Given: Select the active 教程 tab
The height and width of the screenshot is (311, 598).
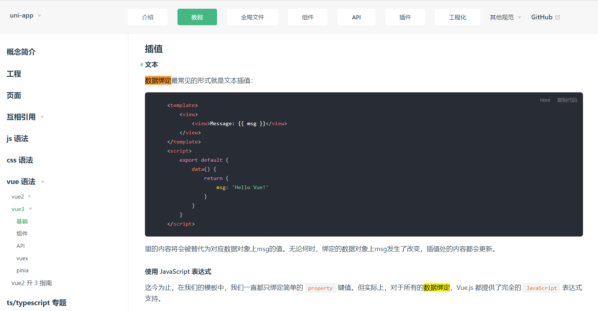Looking at the screenshot, I should (197, 17).
